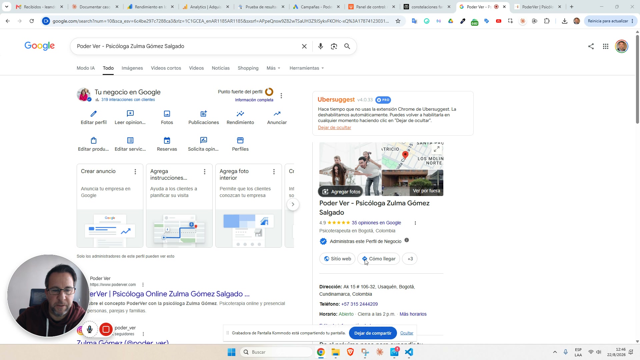Image resolution: width=640 pixels, height=360 pixels.
Task: Open Ver por fuera street thumbnail
Action: [413, 183]
